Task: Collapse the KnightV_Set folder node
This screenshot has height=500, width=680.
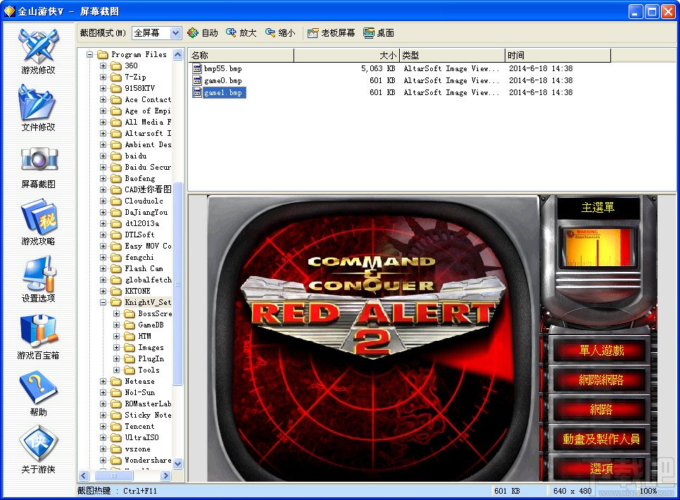Action: pyautogui.click(x=103, y=302)
